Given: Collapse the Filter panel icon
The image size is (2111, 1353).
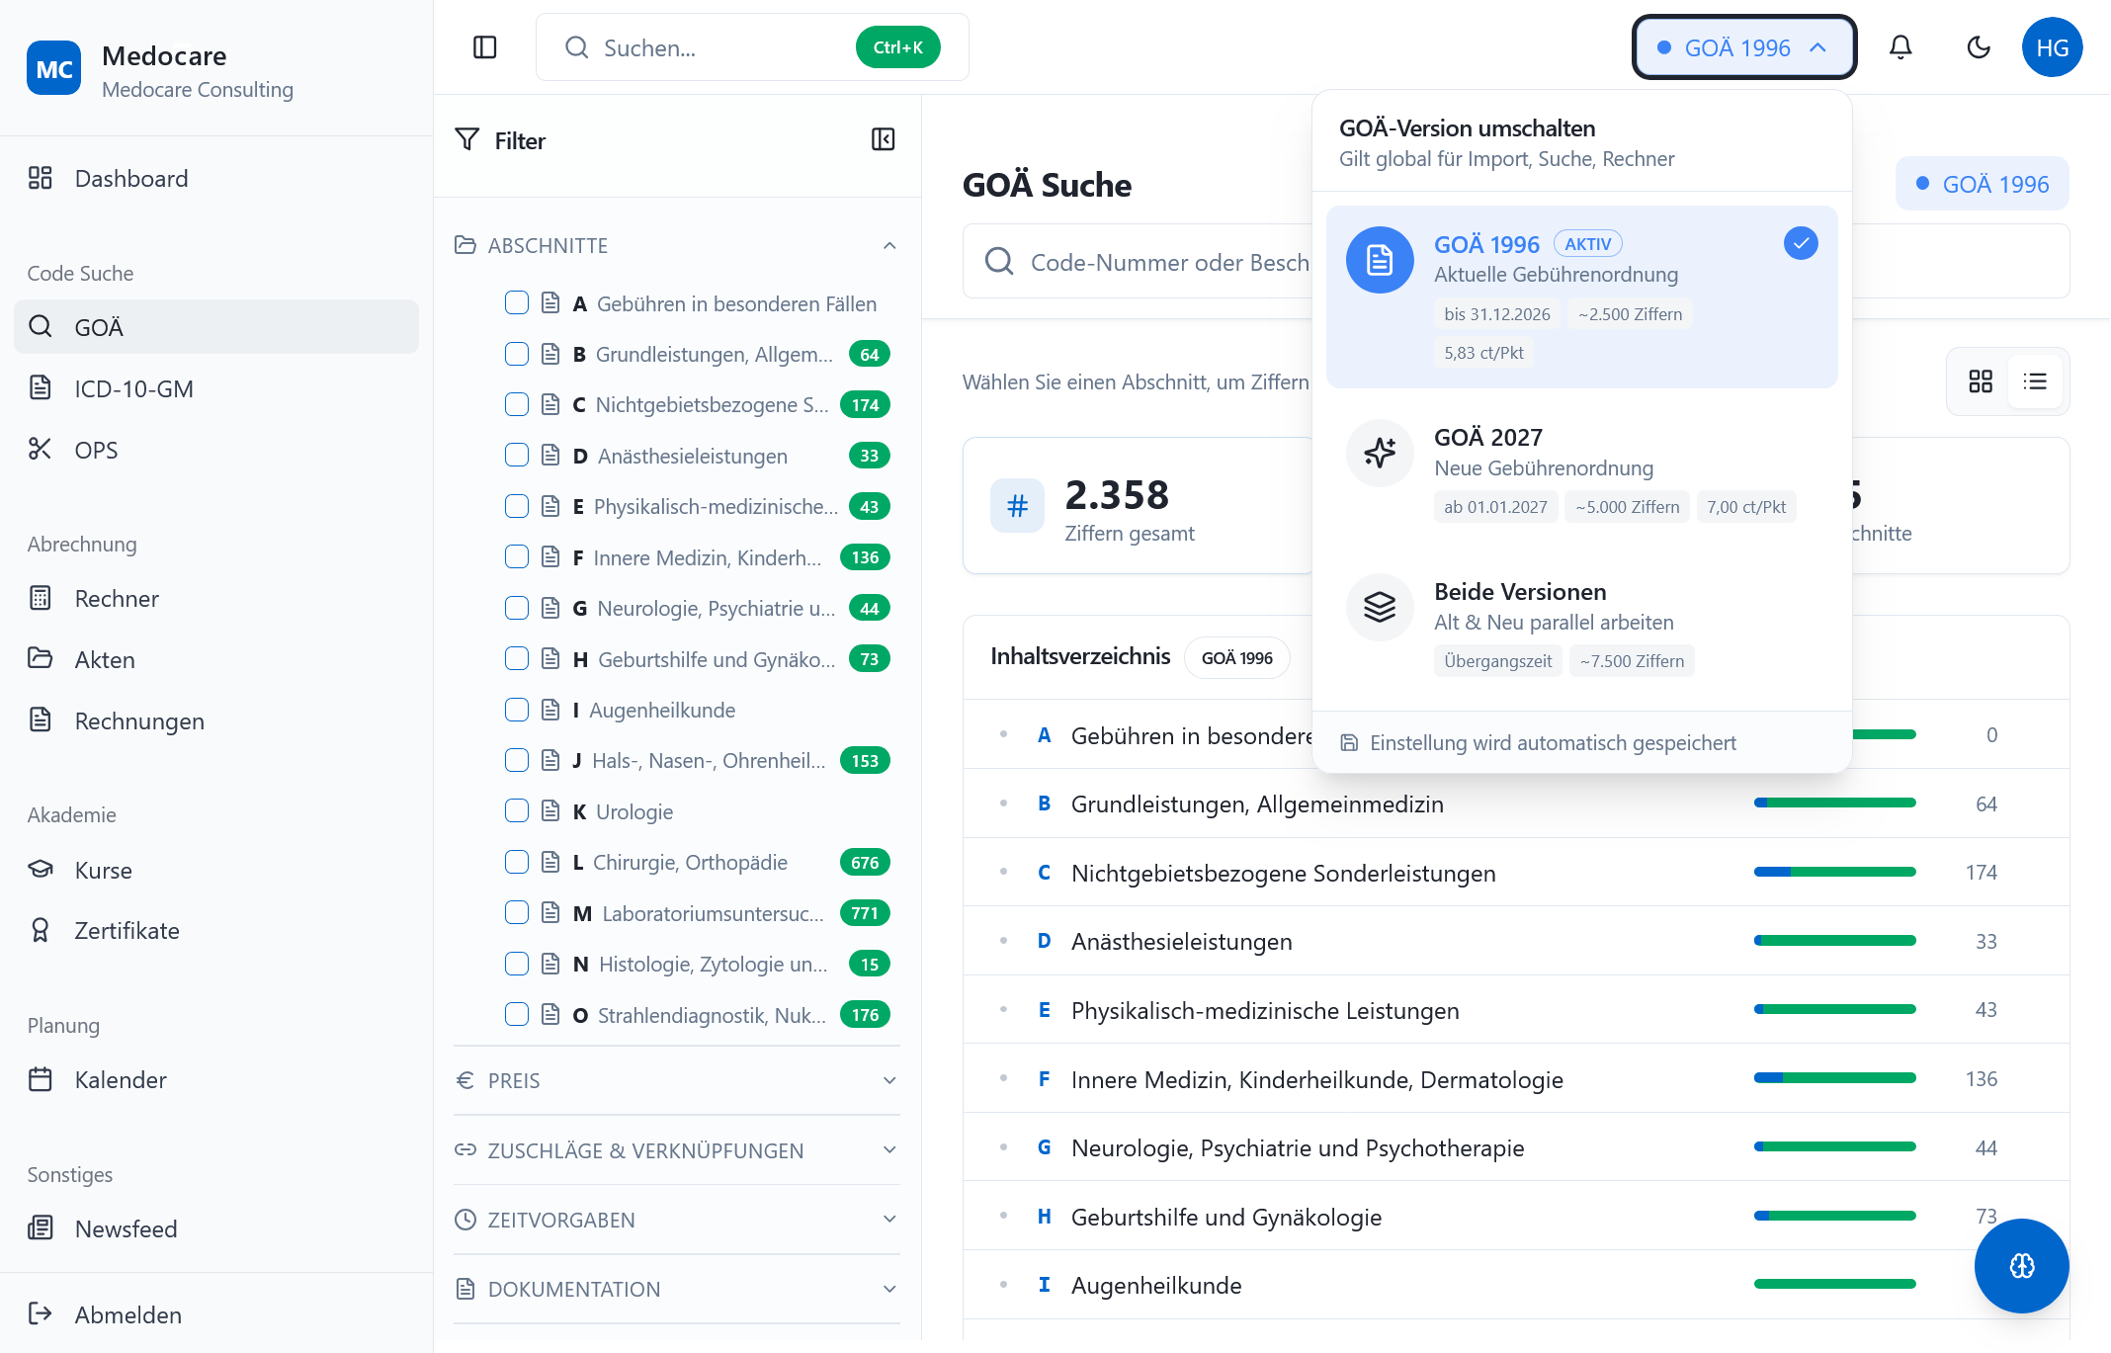Looking at the screenshot, I should [883, 139].
